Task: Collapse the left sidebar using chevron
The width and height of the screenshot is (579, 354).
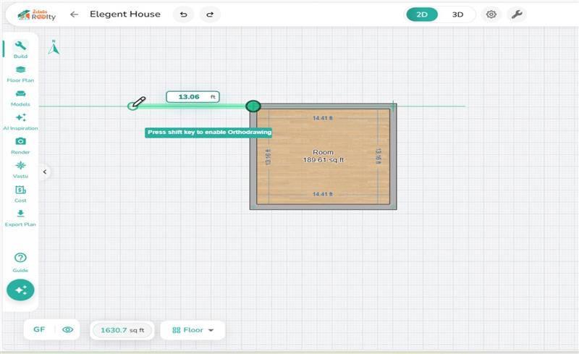Action: click(x=45, y=172)
